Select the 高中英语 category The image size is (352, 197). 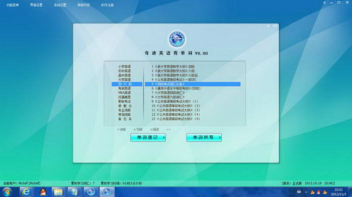(x=124, y=75)
